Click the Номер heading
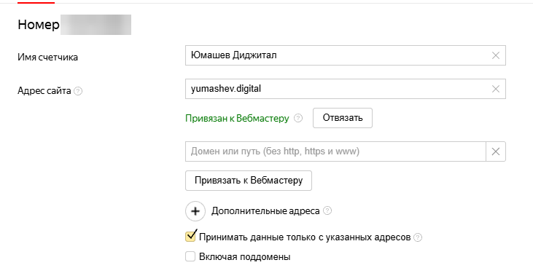533x268 pixels. coord(39,25)
